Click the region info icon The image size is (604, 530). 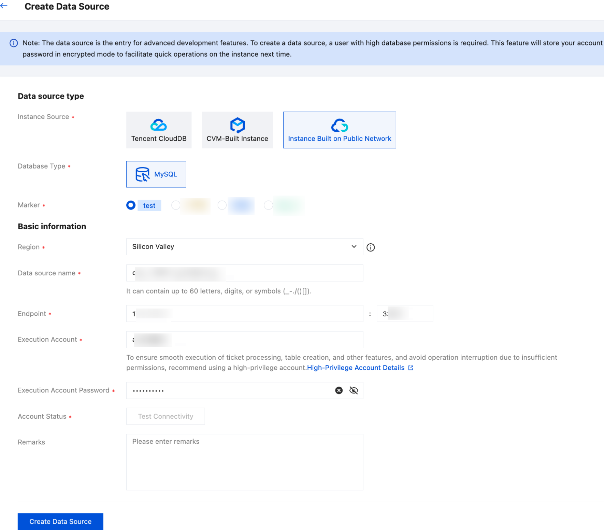pos(371,247)
